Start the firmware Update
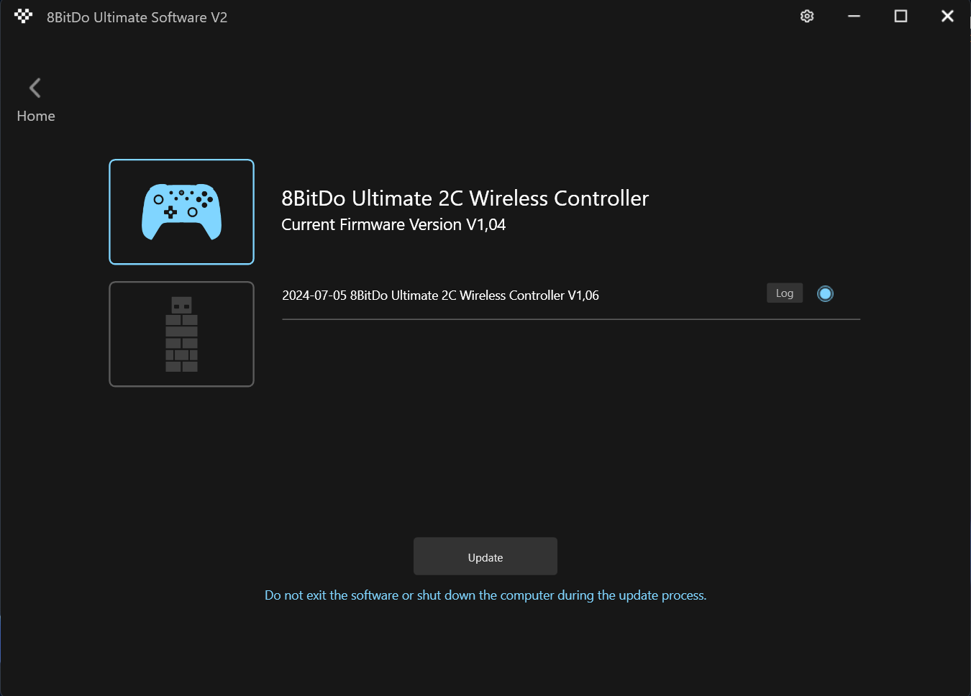 [x=485, y=557]
